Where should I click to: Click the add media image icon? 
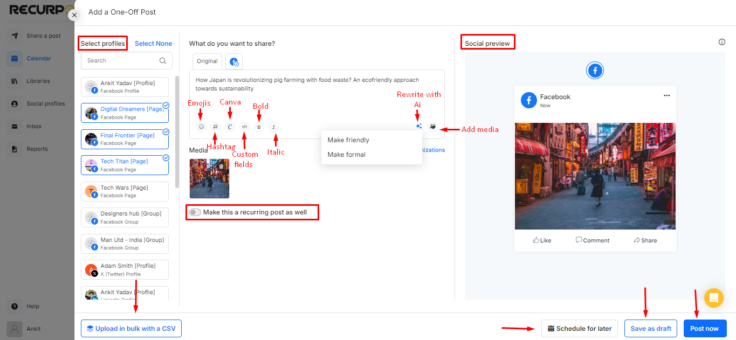(432, 126)
